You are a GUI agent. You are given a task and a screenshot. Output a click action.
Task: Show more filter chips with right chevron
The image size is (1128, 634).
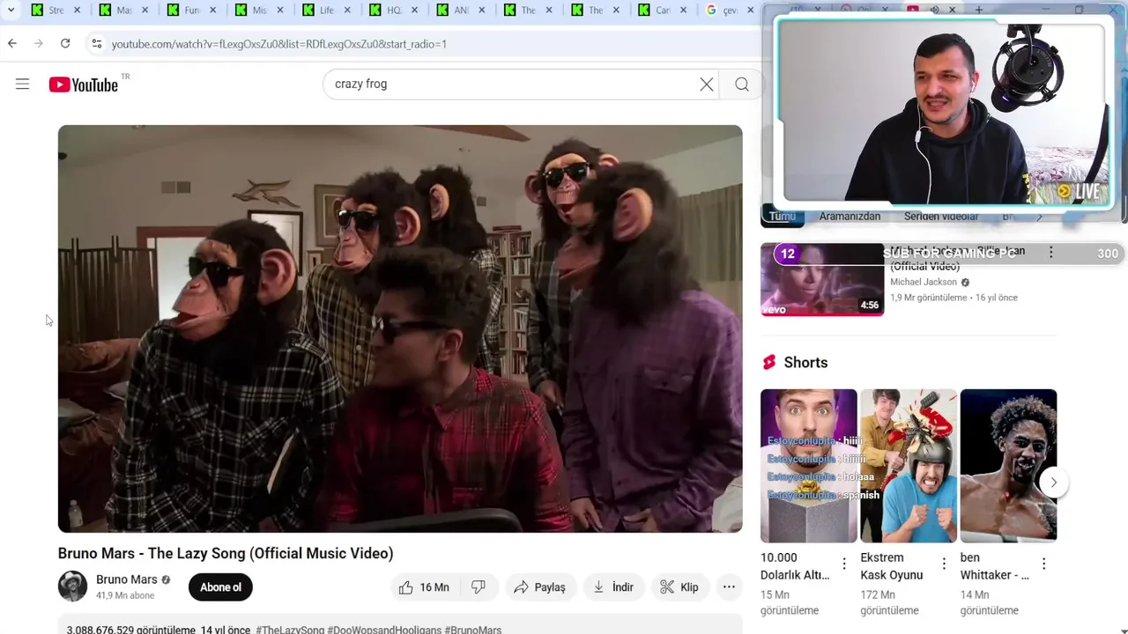(x=1039, y=217)
